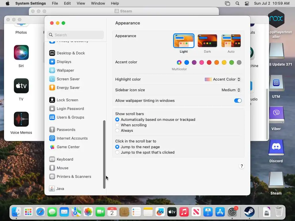Open Music app from the Dock

coord(184,212)
